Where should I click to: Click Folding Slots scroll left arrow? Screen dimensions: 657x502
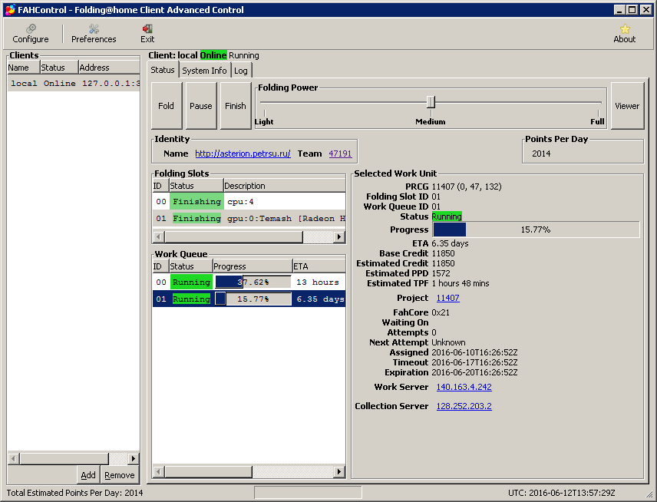coord(158,236)
